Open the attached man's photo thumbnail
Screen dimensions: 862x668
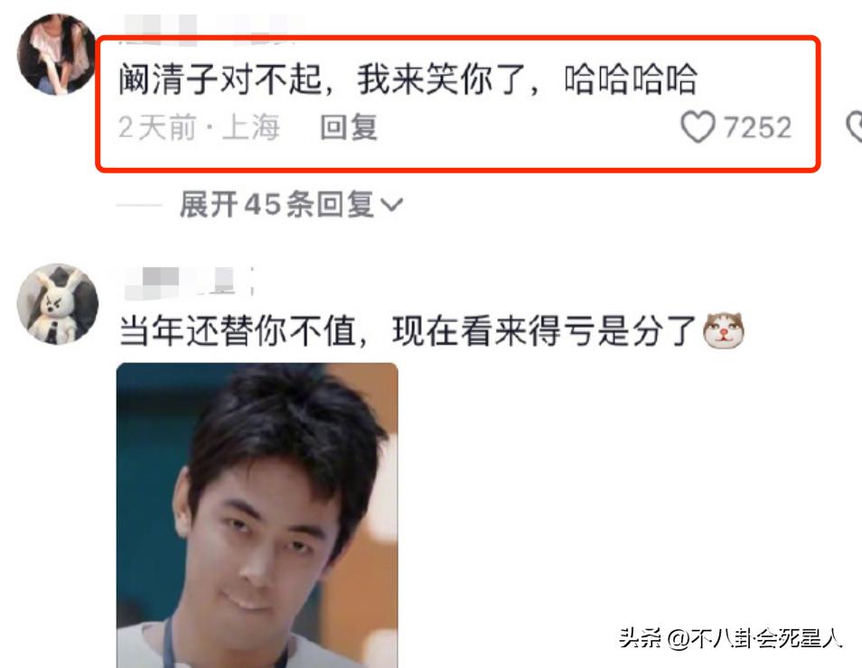[x=258, y=515]
